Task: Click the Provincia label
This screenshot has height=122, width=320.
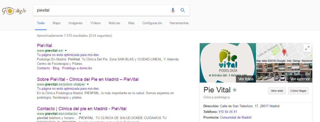Action: (x=211, y=118)
